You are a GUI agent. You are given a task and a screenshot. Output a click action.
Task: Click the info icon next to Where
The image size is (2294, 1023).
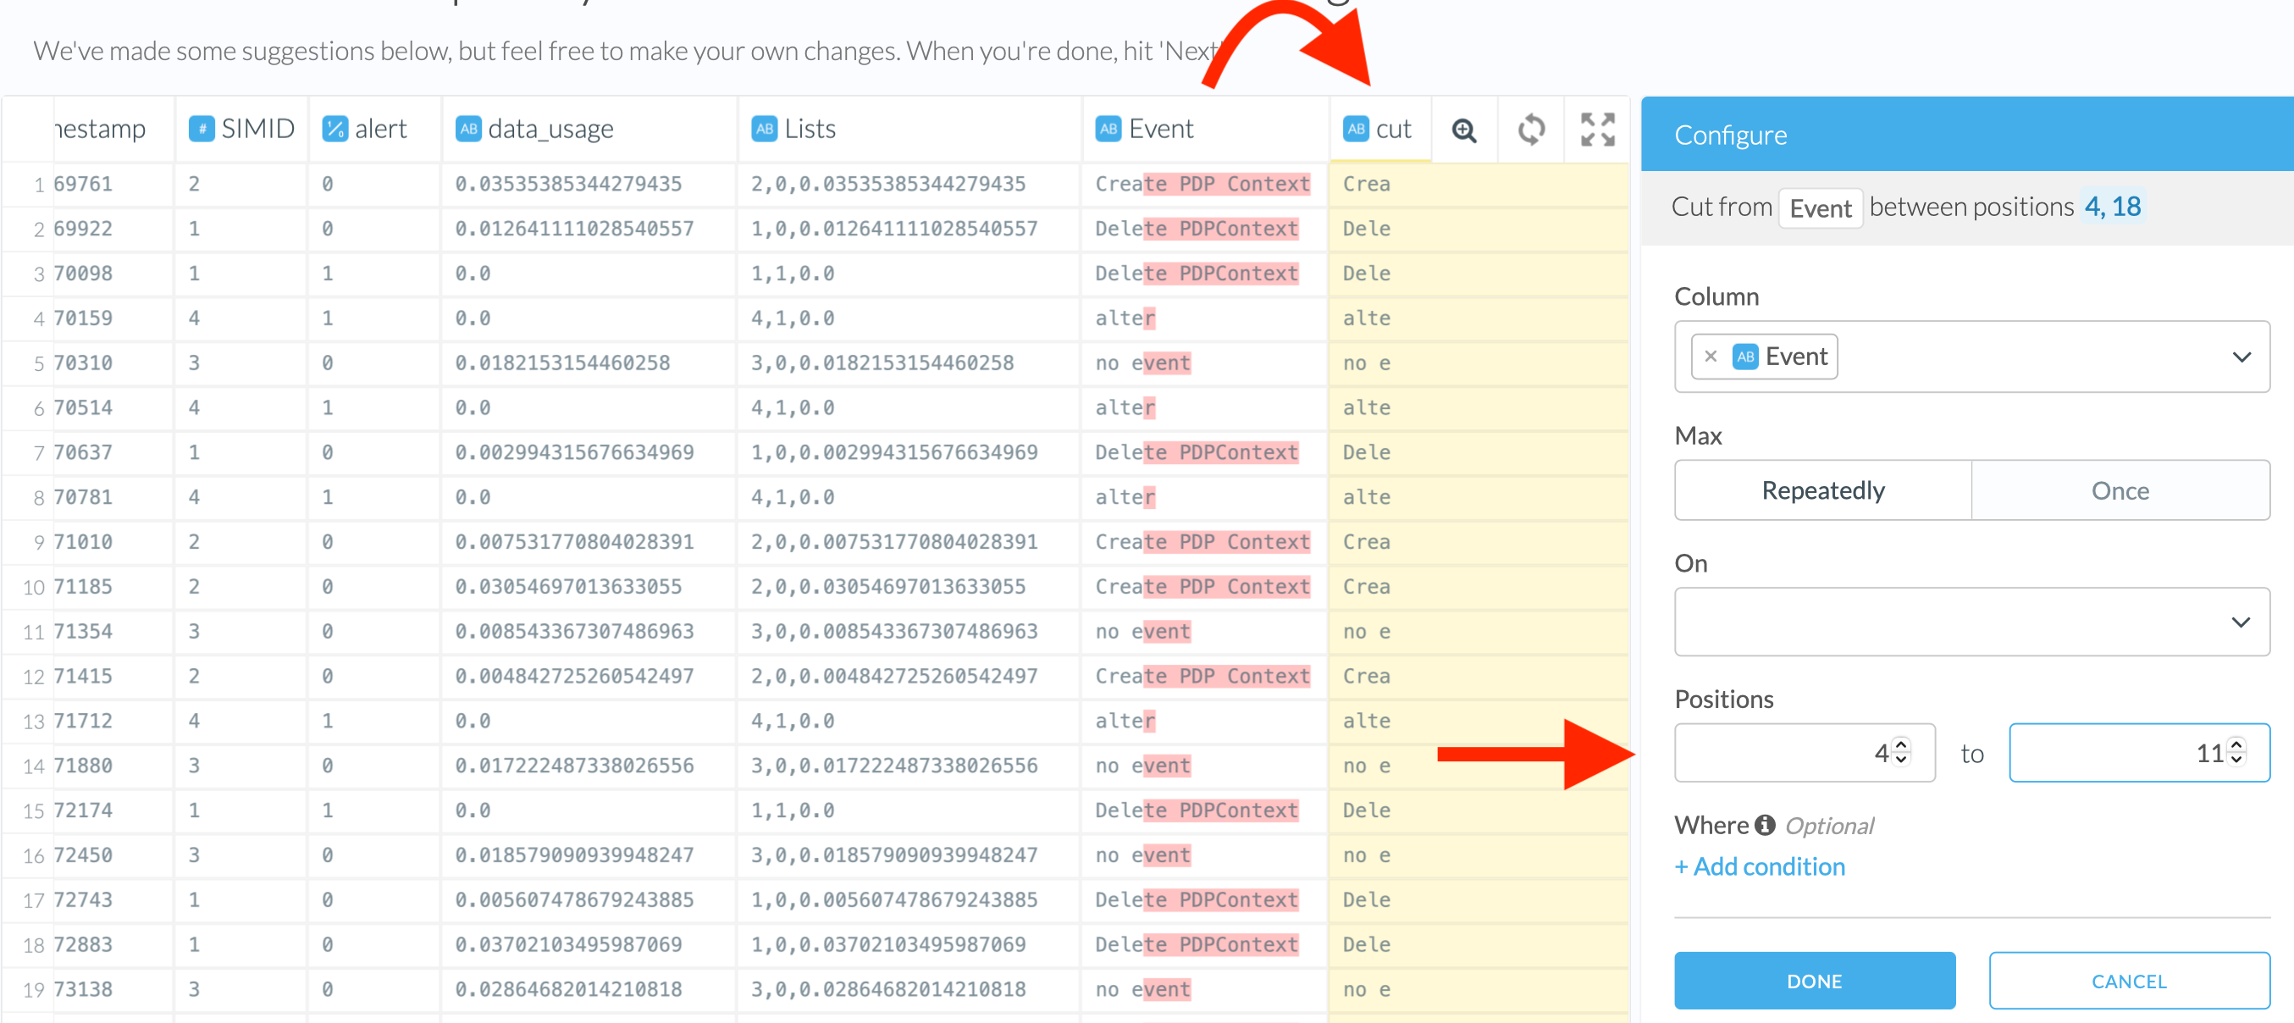(1764, 826)
